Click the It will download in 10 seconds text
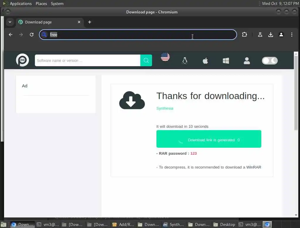Image resolution: width=300 pixels, height=228 pixels. click(182, 127)
